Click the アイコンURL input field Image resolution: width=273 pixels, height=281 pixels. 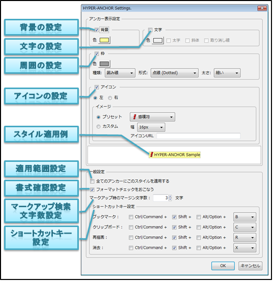(198, 136)
